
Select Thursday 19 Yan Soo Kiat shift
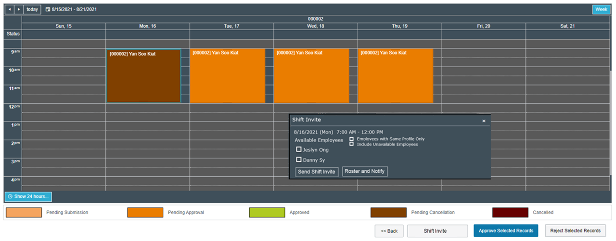396,76
